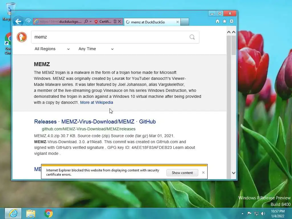Close the memz at DuckDuckGo tab

tap(177, 22)
